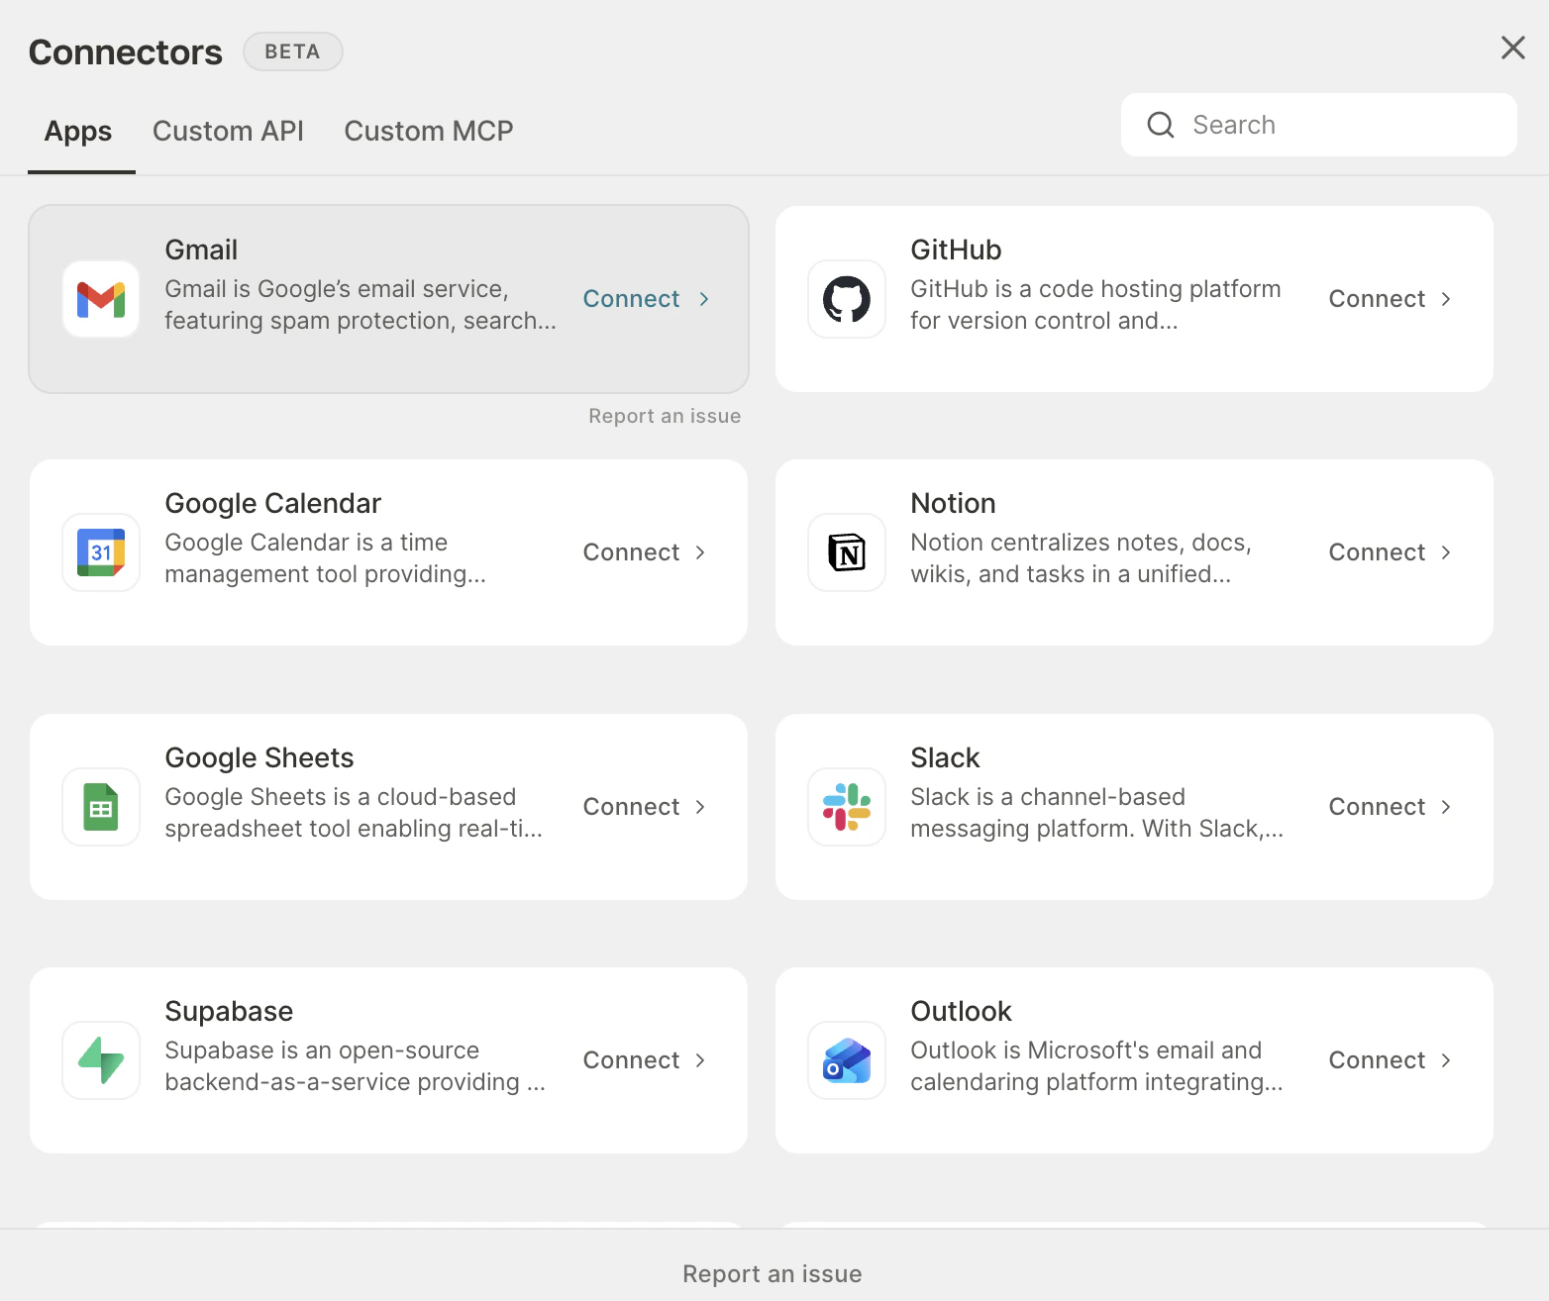
Task: Click the Notion description text
Action: point(1081,558)
